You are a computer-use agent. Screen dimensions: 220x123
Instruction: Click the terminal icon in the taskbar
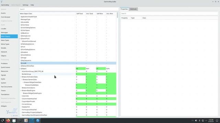coord(20,121)
